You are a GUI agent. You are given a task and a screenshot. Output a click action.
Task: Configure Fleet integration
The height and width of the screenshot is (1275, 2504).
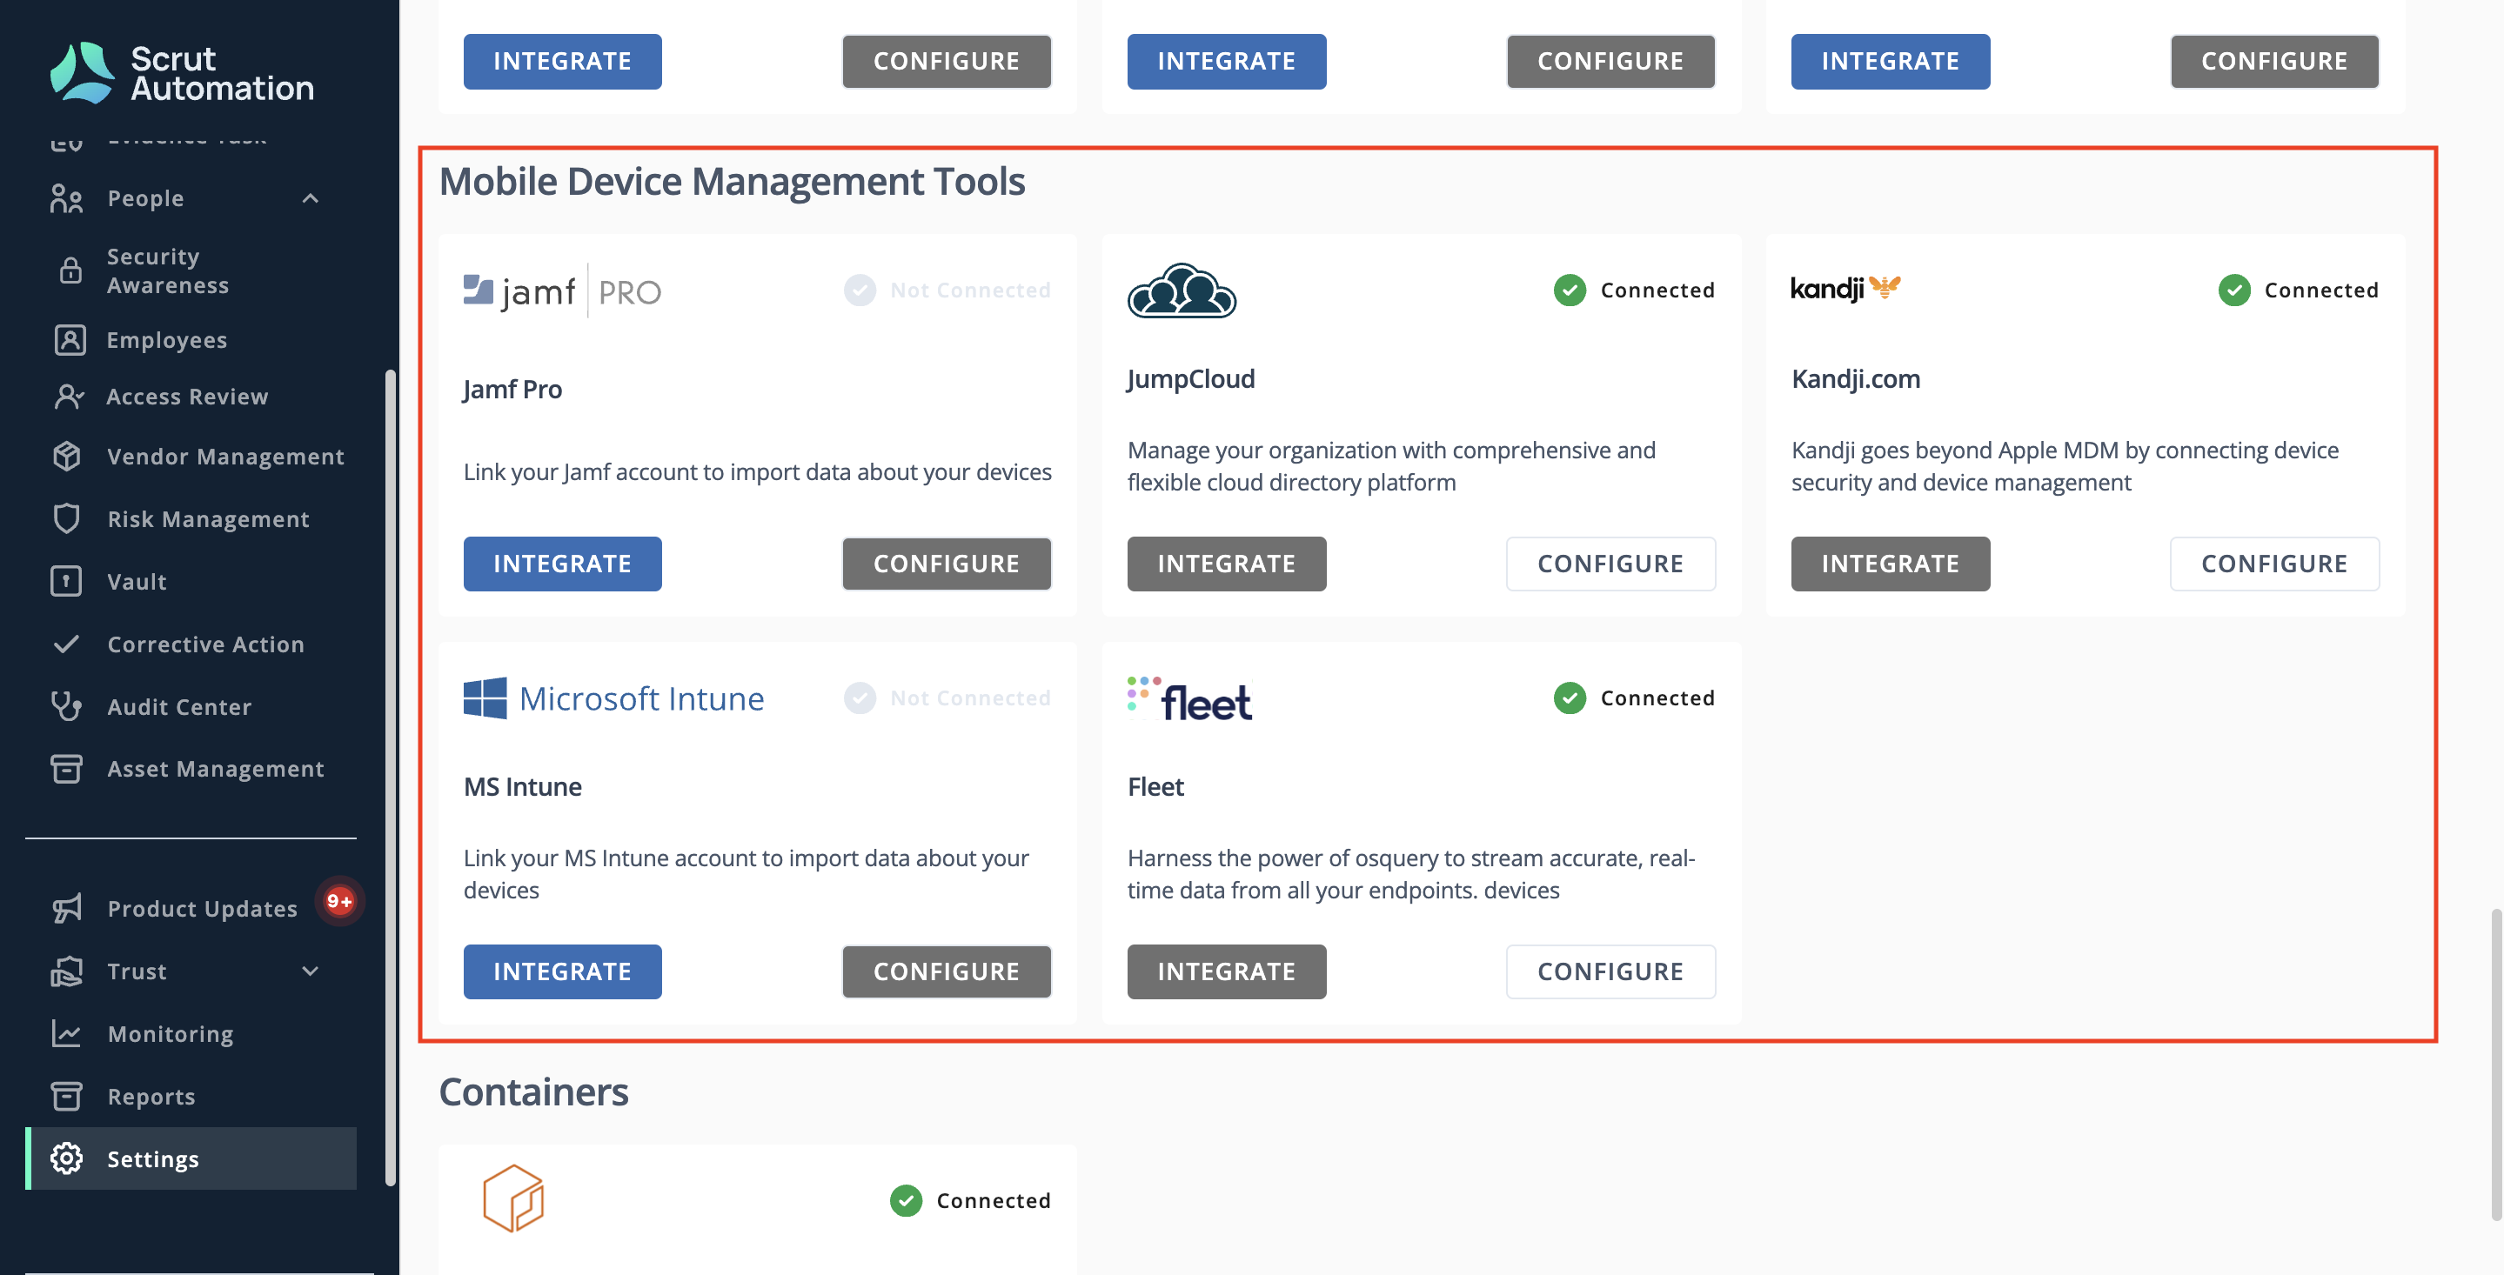coord(1610,971)
